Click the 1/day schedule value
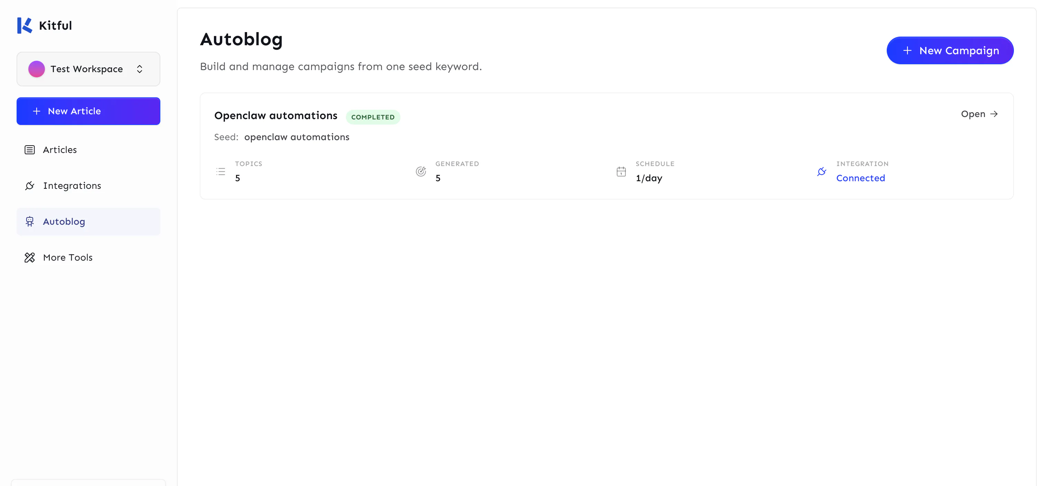The width and height of the screenshot is (1045, 486). click(x=649, y=178)
